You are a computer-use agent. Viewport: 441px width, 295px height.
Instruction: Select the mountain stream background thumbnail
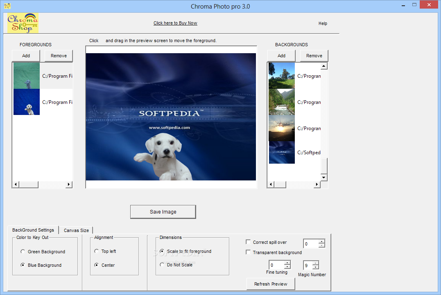(x=282, y=102)
